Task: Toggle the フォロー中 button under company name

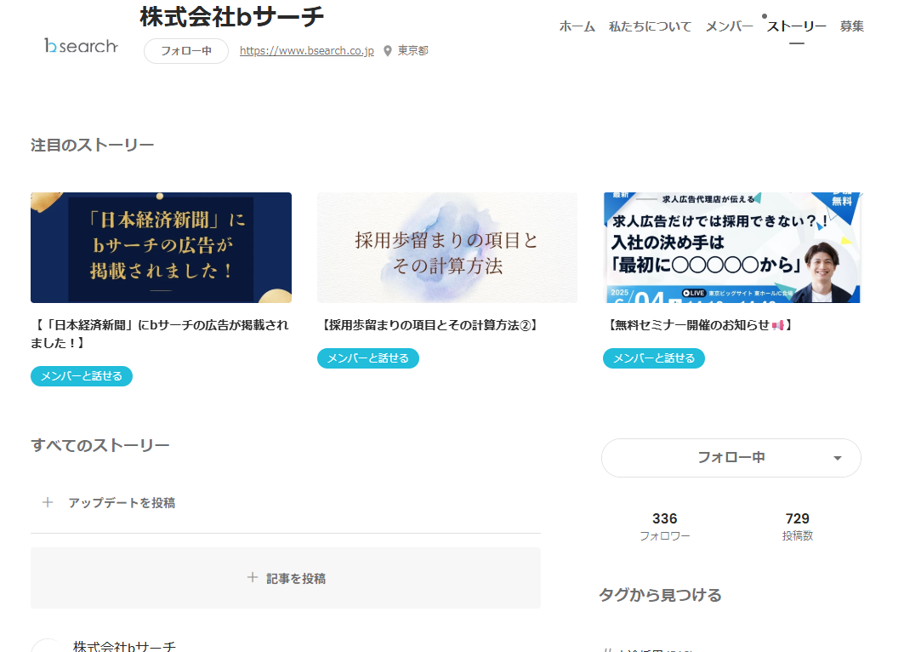Action: pos(186,51)
